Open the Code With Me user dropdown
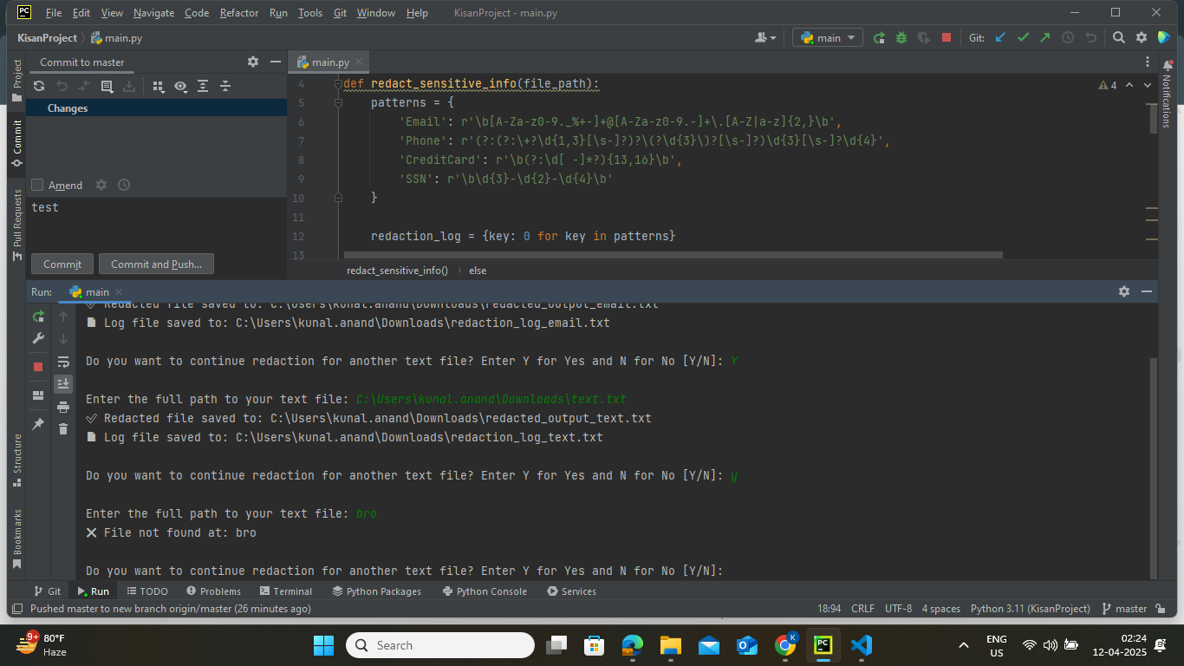This screenshot has width=1184, height=666. (x=765, y=38)
